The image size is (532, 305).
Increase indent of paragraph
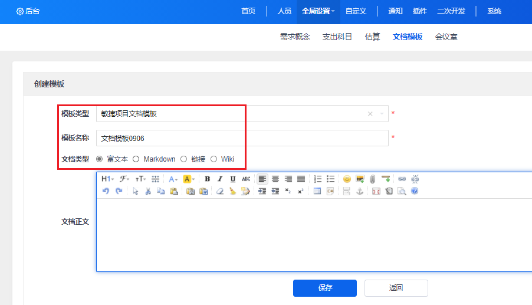coord(262,191)
